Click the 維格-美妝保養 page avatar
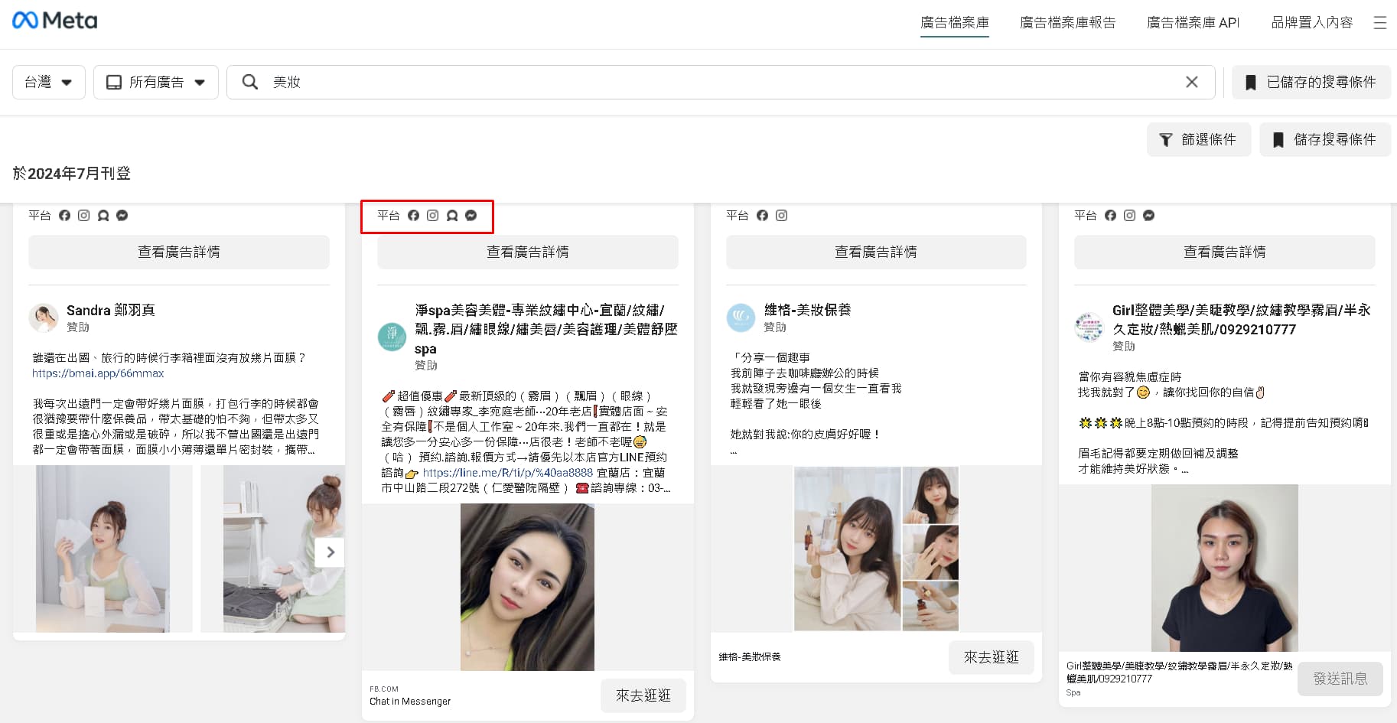The image size is (1397, 723). tap(741, 318)
